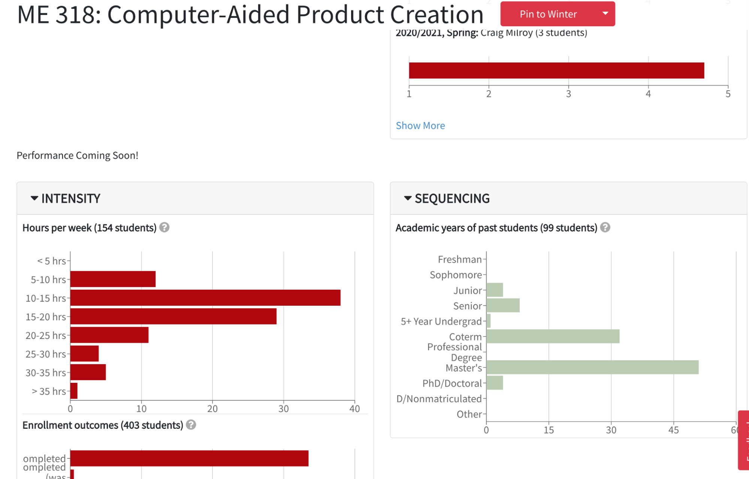Open the Pin to Winter dropdown arrow
Viewport: 749px width, 479px height.
click(605, 14)
